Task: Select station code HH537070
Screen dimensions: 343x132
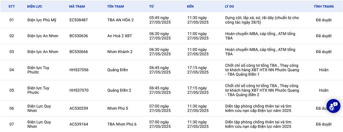Action: tap(79, 90)
